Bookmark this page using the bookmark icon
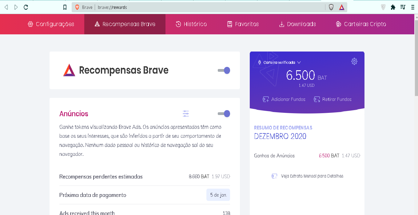The height and width of the screenshot is (215, 418). (65, 7)
